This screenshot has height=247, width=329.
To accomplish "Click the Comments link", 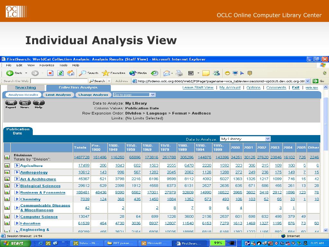I will 276,87.
